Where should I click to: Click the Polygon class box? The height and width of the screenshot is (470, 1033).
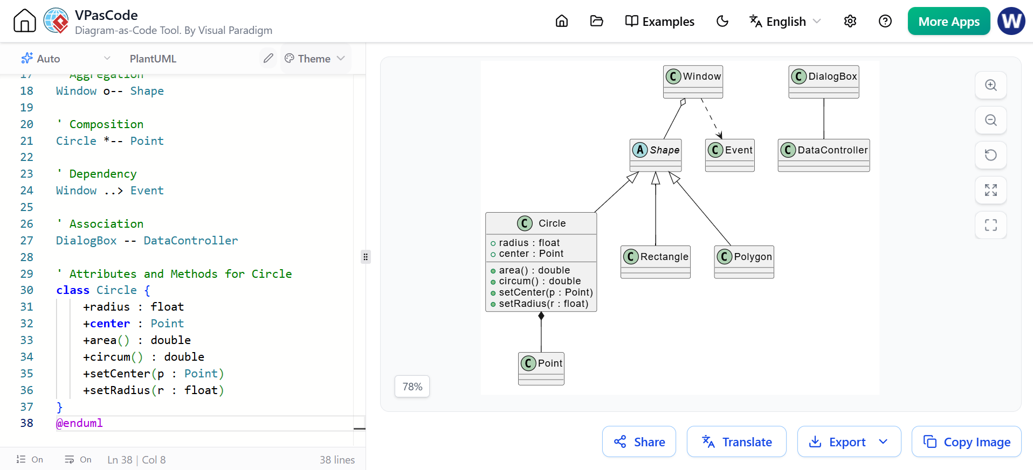tap(744, 262)
